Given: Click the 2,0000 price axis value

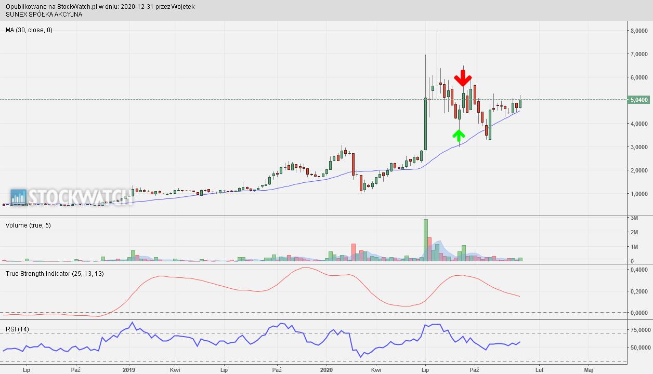Looking at the screenshot, I should pos(639,170).
